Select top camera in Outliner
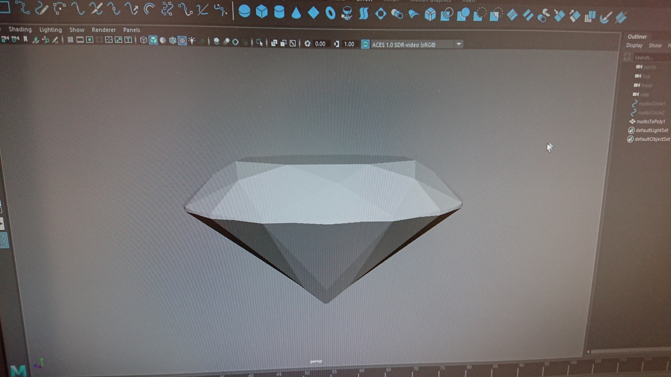 [646, 76]
